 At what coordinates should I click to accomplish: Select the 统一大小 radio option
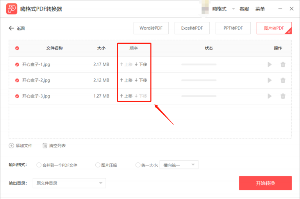click(x=138, y=165)
